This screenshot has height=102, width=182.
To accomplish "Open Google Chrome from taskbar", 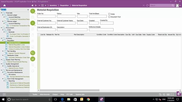I will pos(88,99).
